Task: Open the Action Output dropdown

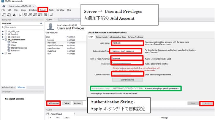Action: coord(75,114)
